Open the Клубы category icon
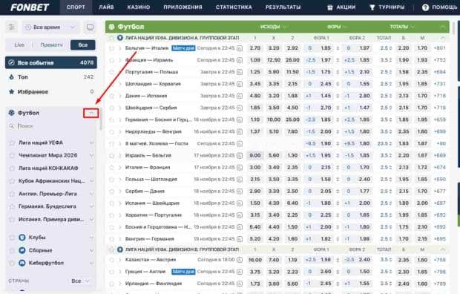Viewport: 460px width, 294px height. pos(22,238)
